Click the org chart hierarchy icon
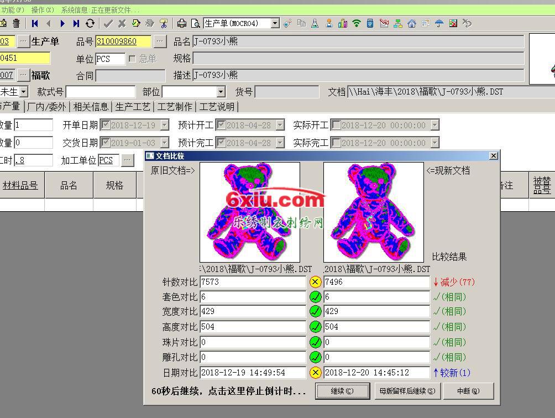Viewport: 555px width, 418px height. pos(398,23)
